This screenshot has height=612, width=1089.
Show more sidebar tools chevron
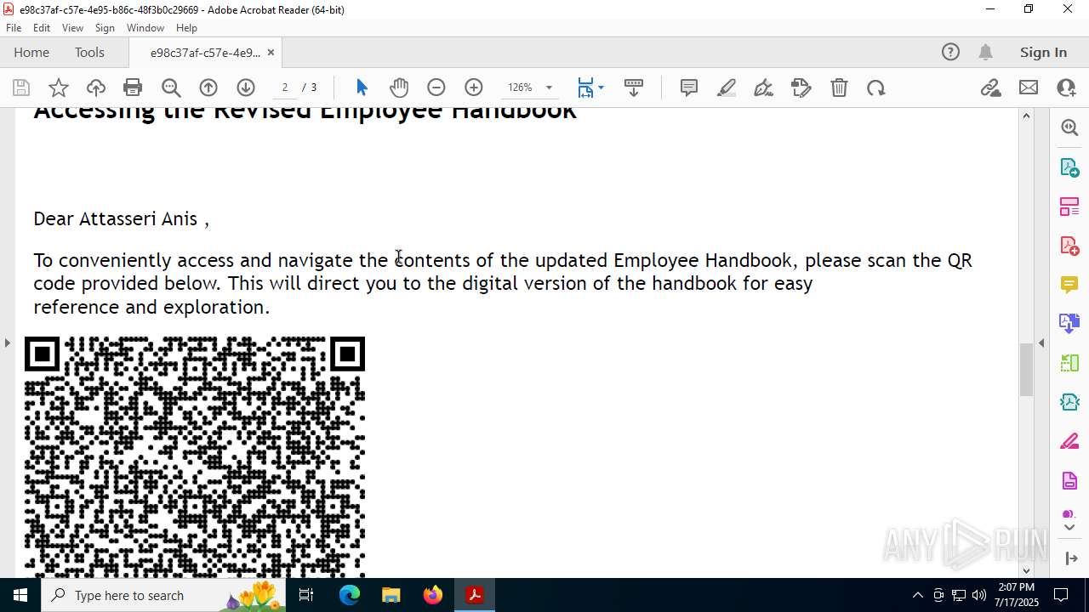(x=1069, y=527)
